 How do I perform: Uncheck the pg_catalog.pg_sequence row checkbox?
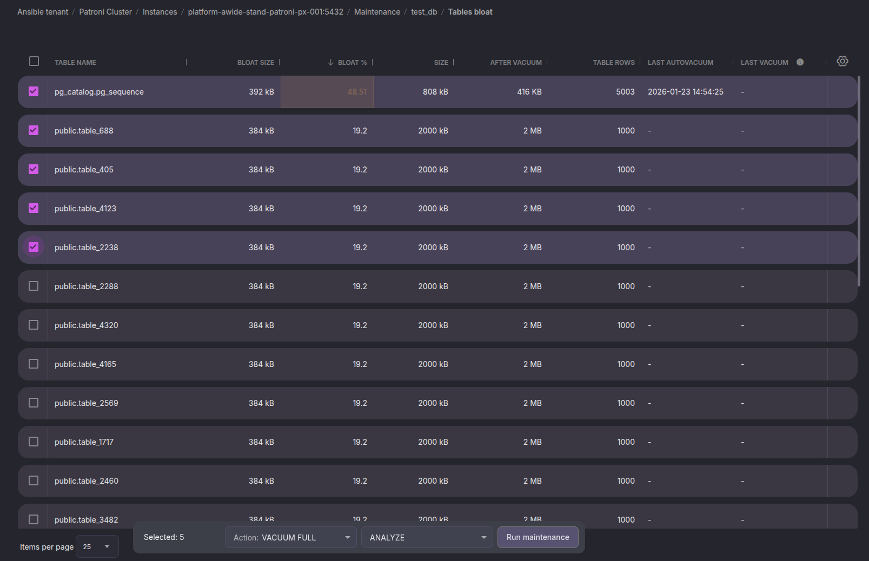coord(34,91)
